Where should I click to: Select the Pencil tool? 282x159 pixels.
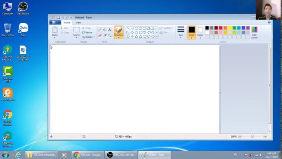(99, 30)
